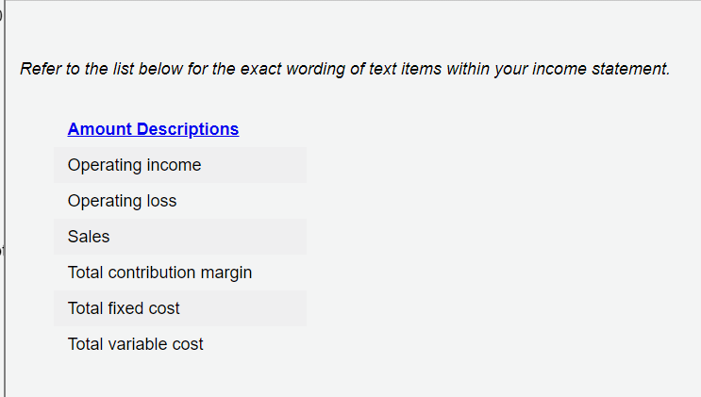
Task: Choose the Total contribution margin entry
Action: click(159, 273)
